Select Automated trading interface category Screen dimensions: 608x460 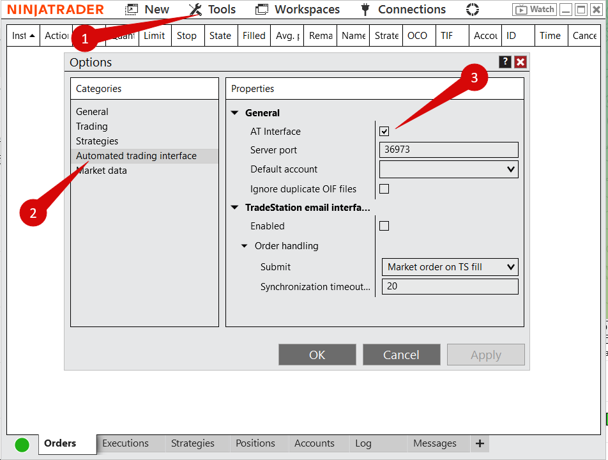tap(144, 156)
